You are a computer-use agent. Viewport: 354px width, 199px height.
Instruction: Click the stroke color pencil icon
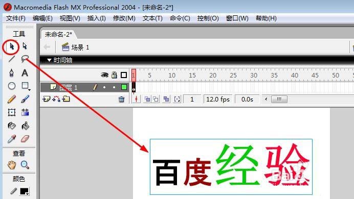13,191
